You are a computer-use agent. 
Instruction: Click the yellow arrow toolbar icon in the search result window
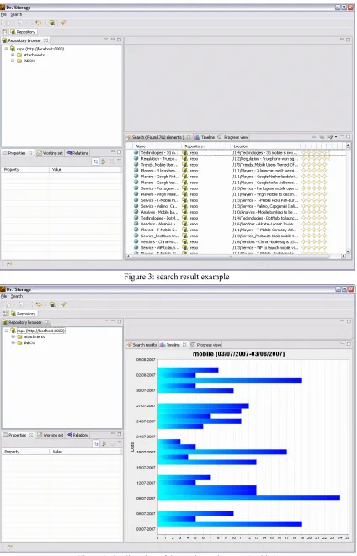[39, 23]
